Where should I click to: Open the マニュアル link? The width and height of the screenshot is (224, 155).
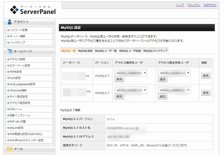[x=193, y=5]
